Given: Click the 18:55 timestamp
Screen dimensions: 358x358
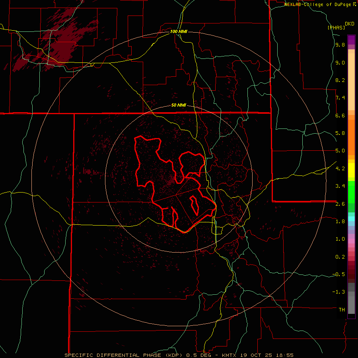Looking at the screenshot, I should point(284,355).
